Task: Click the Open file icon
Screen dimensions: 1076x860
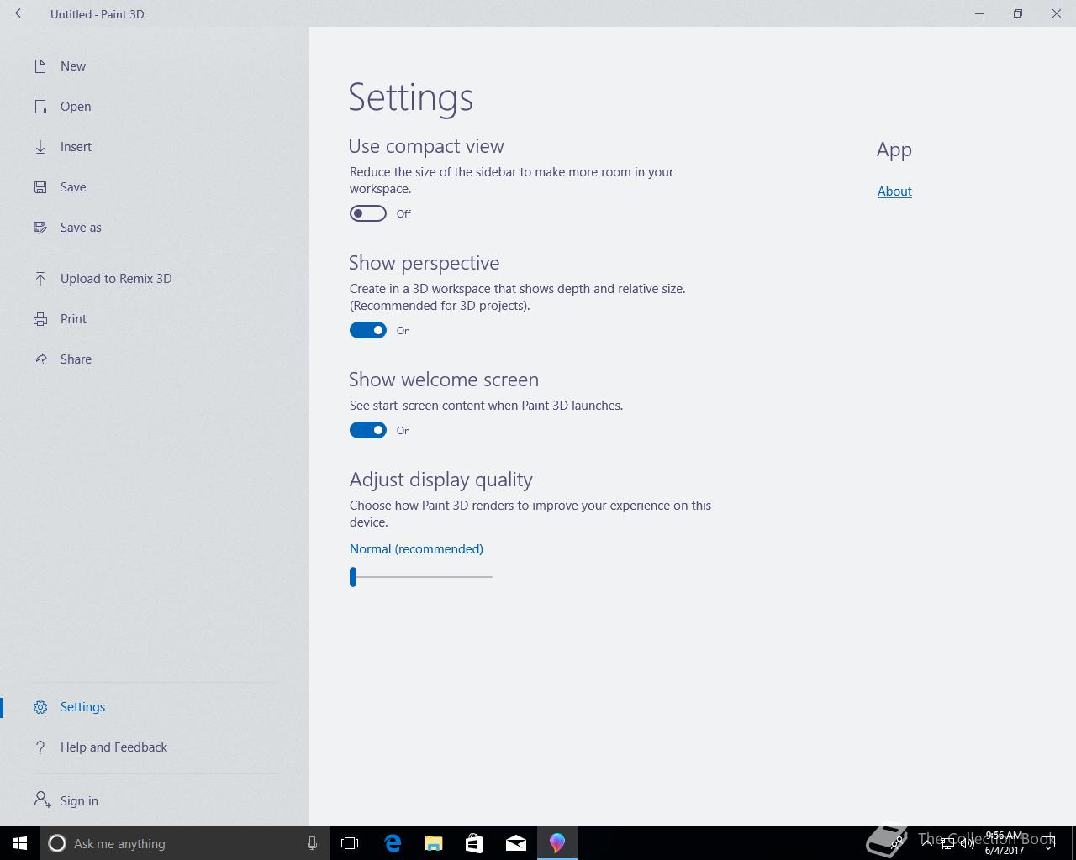Action: (40, 107)
